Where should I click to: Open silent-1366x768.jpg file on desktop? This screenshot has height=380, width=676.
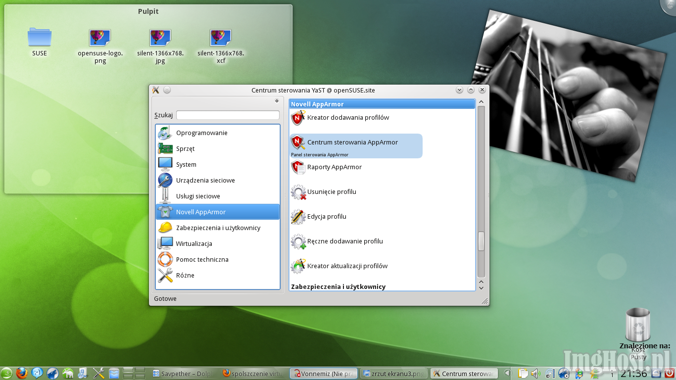160,46
